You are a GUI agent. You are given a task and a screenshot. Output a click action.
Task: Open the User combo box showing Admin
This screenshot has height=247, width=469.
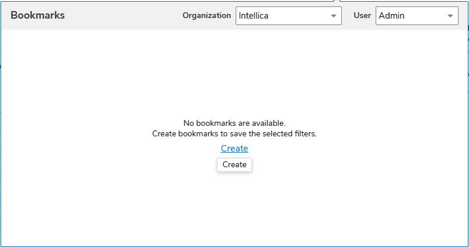pos(416,16)
